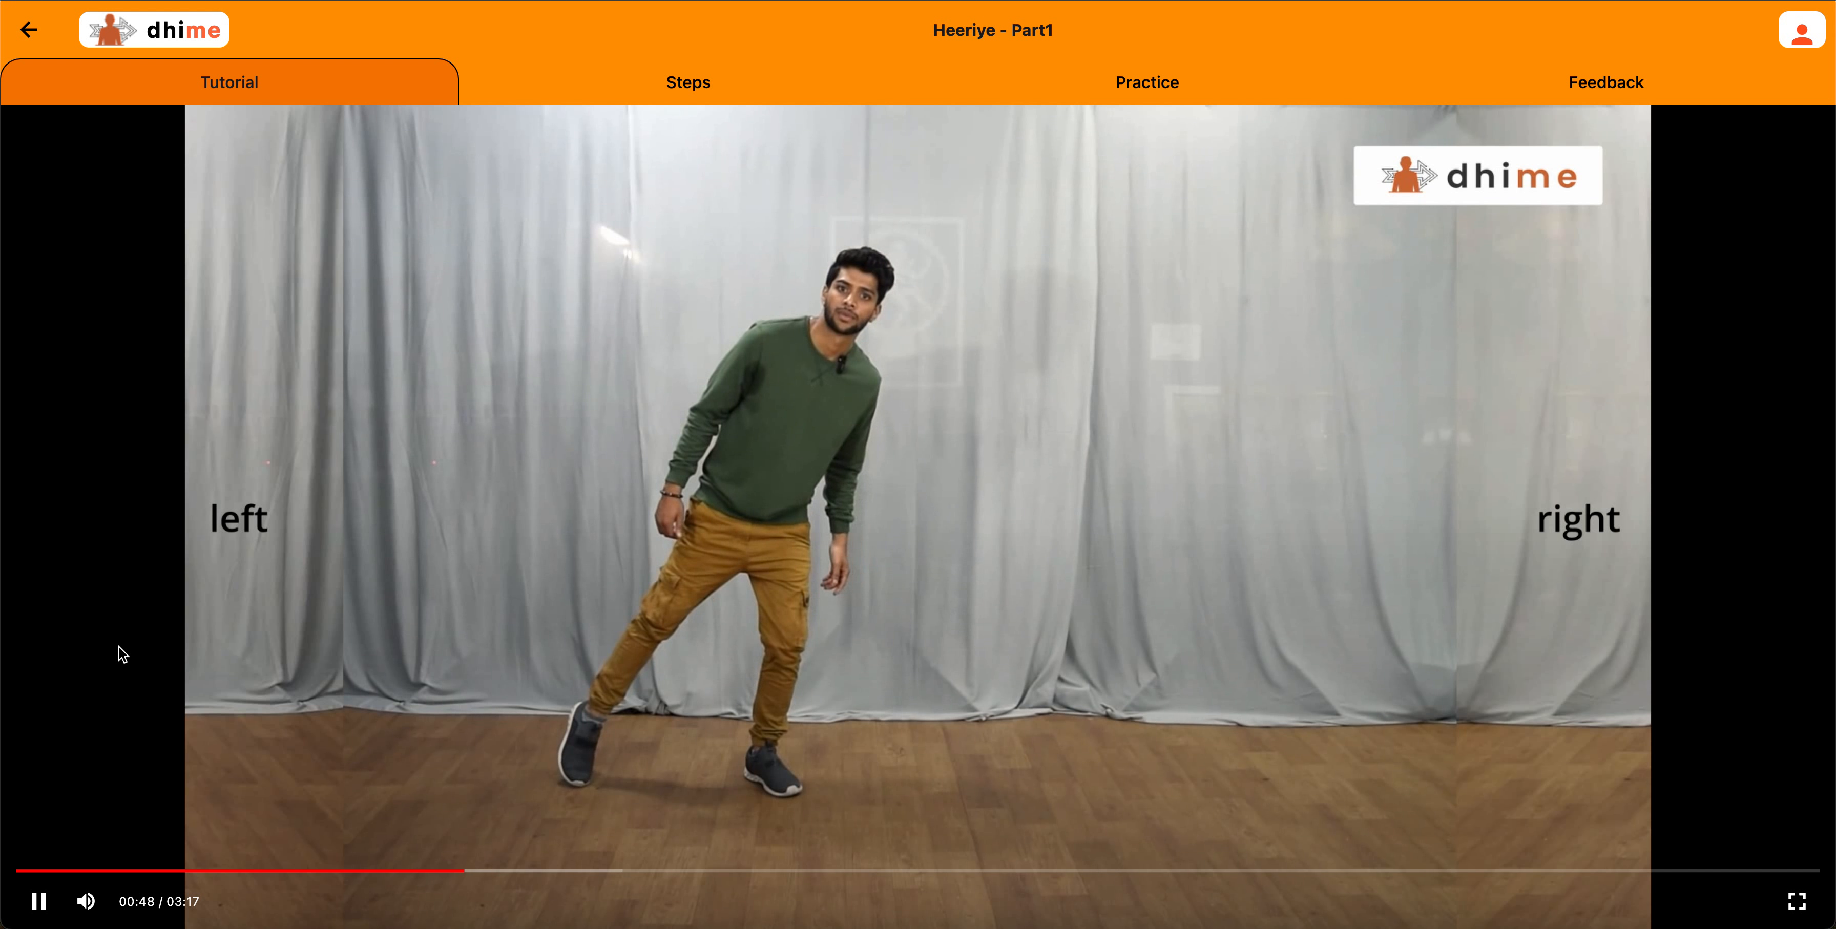The image size is (1836, 929).
Task: Click the dhime watermark in the video
Action: tap(1477, 175)
